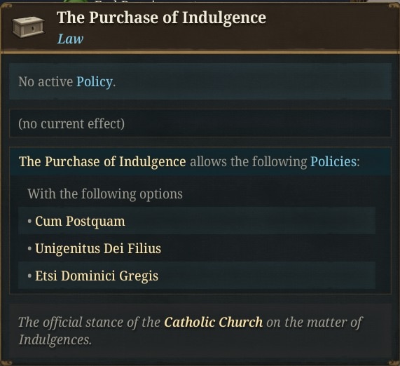400x366 pixels.
Task: Click the donation box law icon
Action: click(28, 27)
